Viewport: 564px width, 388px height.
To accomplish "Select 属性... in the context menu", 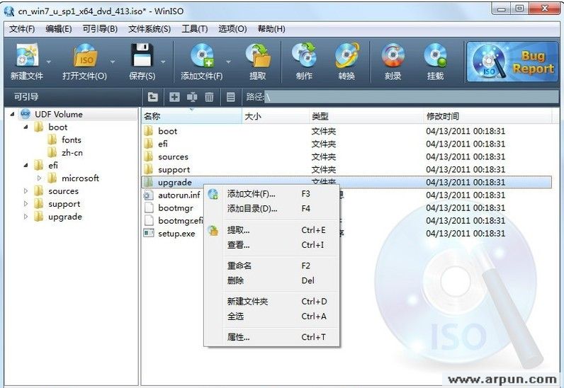I will (238, 337).
